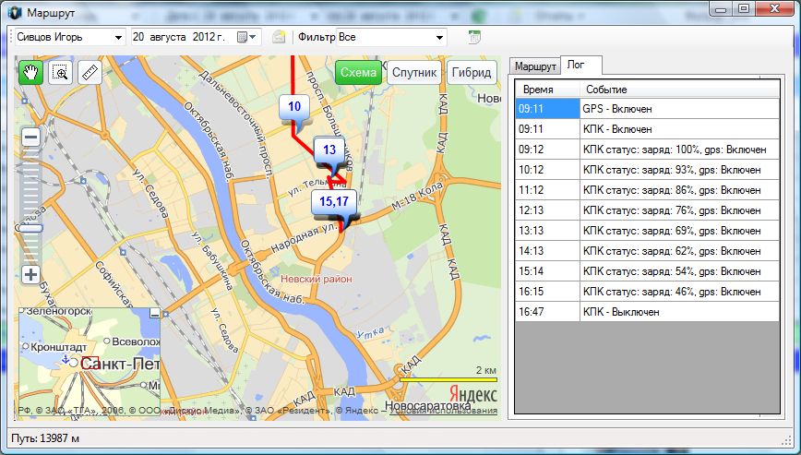
Task: Select log row GPS - Включен
Action: [x=647, y=109]
